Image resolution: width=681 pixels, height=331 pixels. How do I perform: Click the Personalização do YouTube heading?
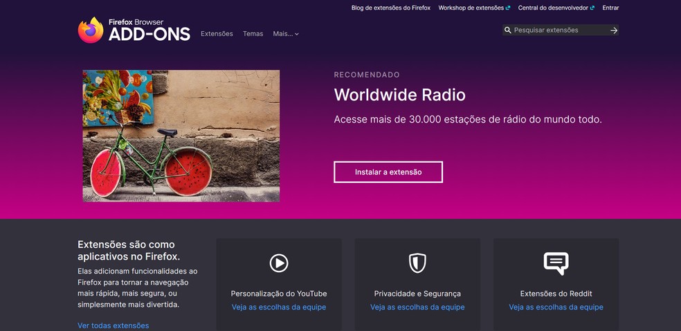pos(279,294)
